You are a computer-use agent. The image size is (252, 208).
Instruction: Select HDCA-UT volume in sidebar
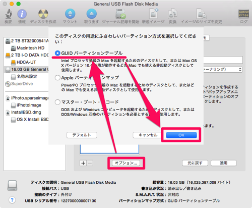click(24, 62)
